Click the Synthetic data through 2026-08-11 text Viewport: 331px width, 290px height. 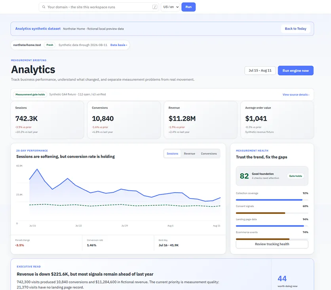[x=83, y=45]
